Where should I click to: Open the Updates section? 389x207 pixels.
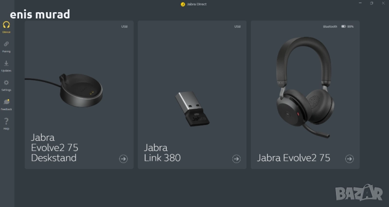coord(6,66)
